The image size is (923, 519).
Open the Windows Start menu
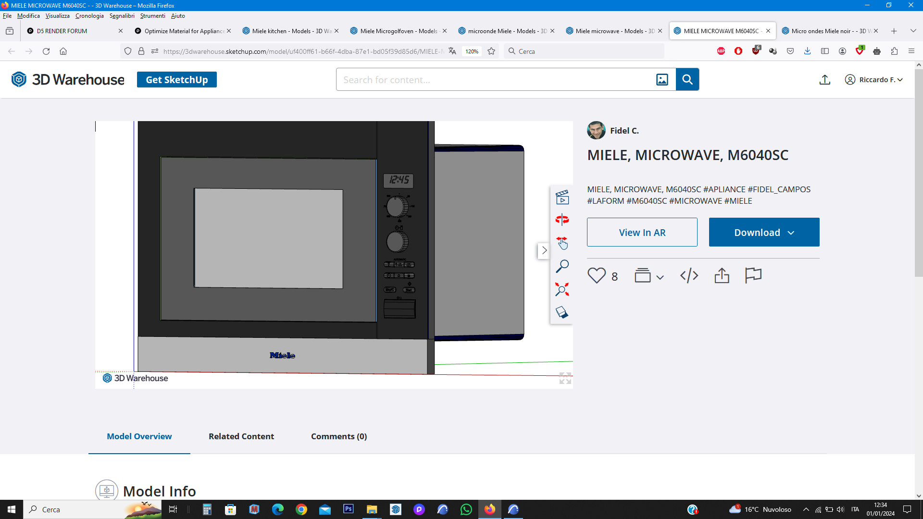[x=12, y=509]
